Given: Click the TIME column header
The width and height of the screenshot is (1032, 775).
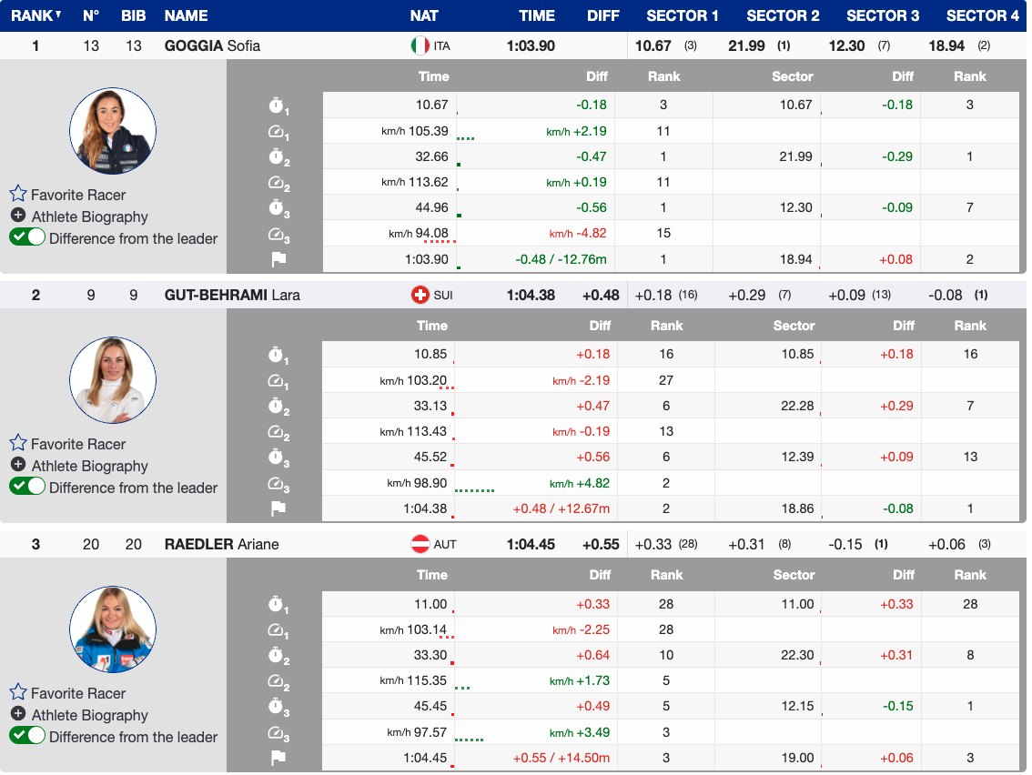Looking at the screenshot, I should coord(536,15).
